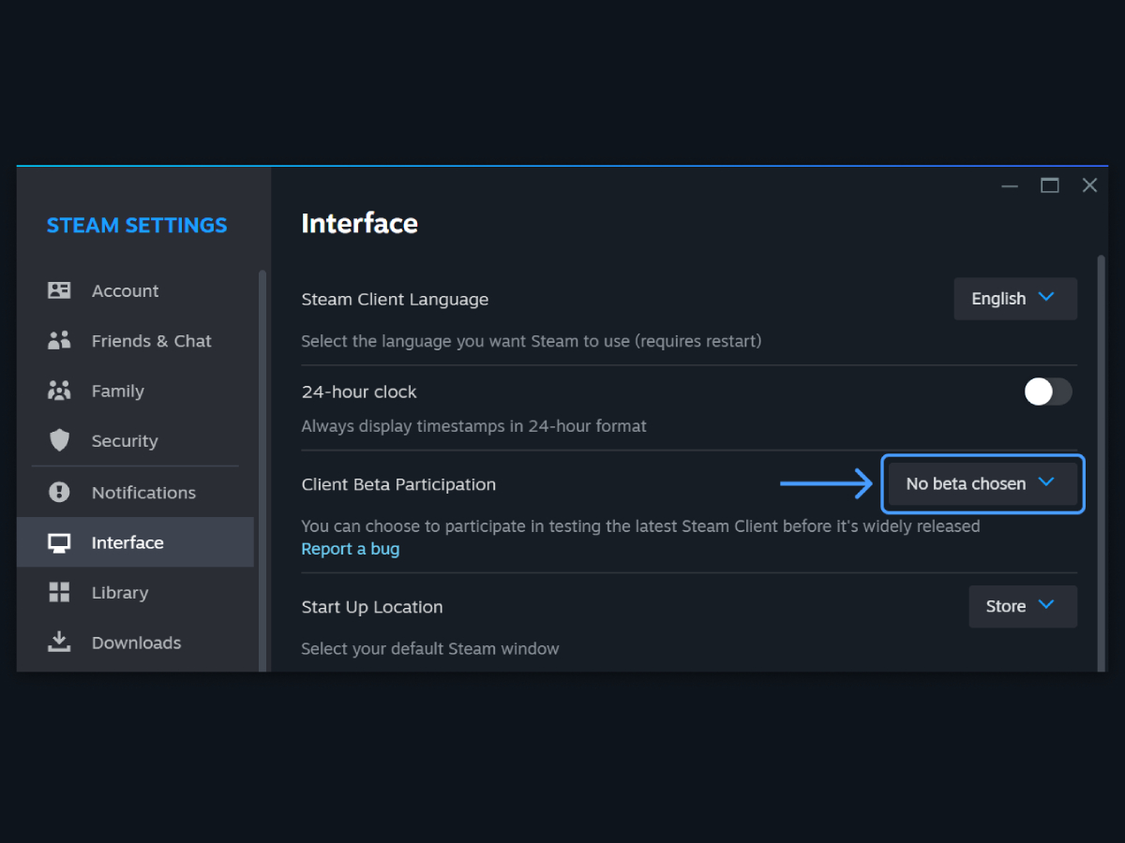Open the English language dropdown

click(1015, 299)
